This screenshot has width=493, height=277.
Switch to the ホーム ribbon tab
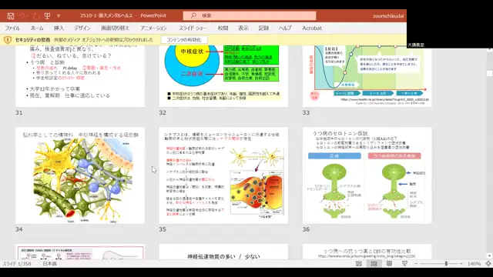click(37, 28)
